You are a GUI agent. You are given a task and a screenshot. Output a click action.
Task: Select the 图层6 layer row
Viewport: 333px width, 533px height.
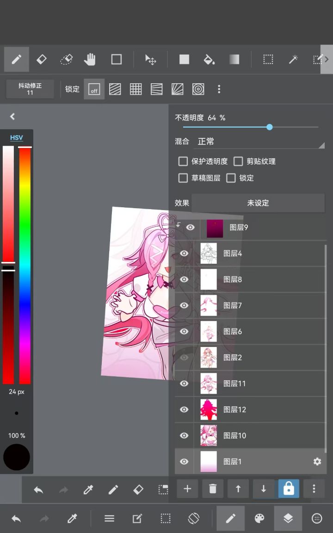pos(250,331)
